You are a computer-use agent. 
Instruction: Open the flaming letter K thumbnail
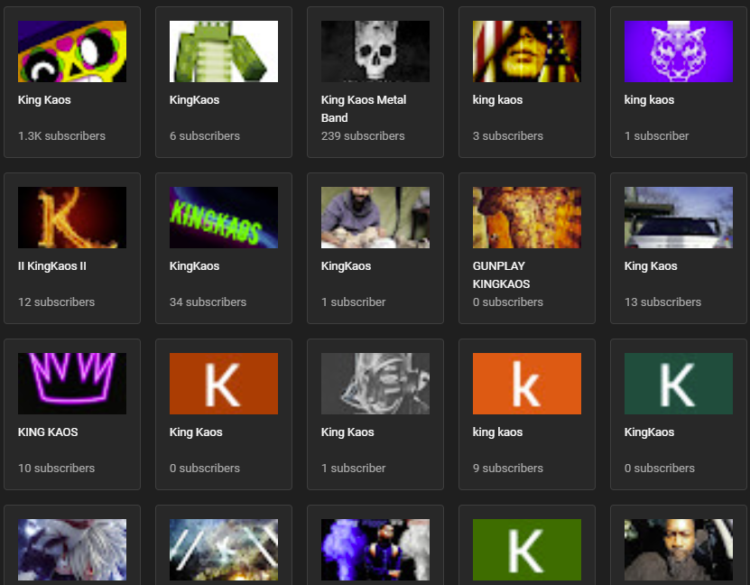point(72,218)
